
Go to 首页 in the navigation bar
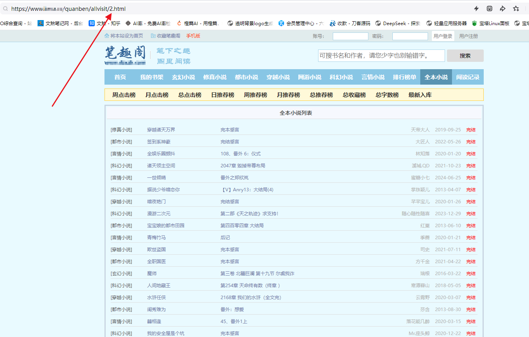click(x=120, y=77)
